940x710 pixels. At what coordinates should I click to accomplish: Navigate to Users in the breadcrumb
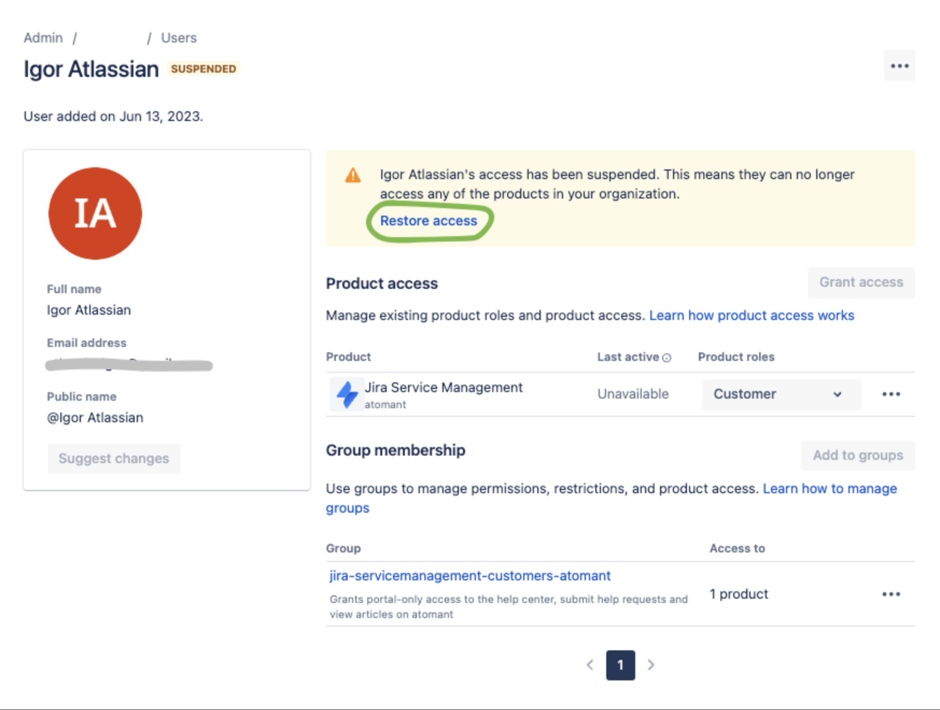pos(179,38)
